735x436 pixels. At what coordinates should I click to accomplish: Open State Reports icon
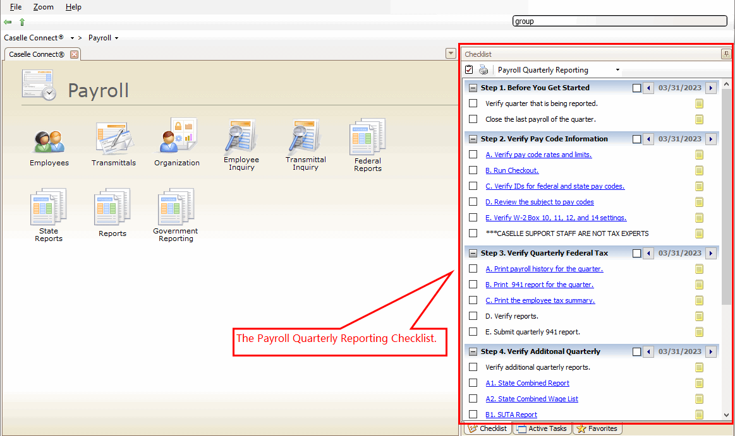tap(49, 208)
